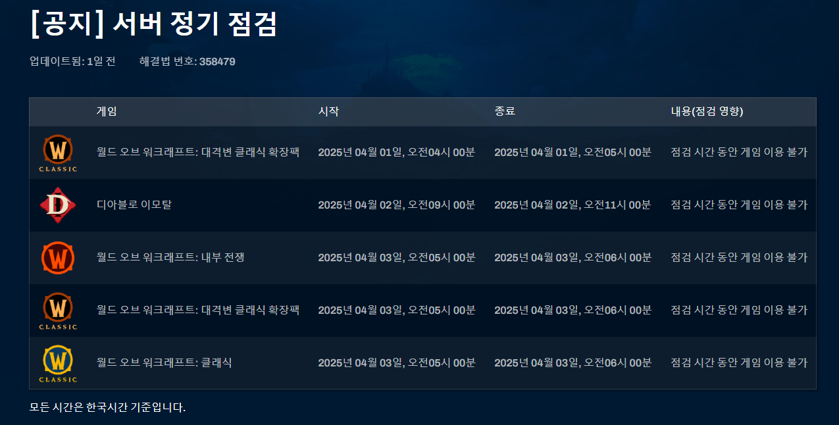The width and height of the screenshot is (839, 425).
Task: Click the Cataclysm Classic icon in the April 03 row
Action: coord(58,311)
